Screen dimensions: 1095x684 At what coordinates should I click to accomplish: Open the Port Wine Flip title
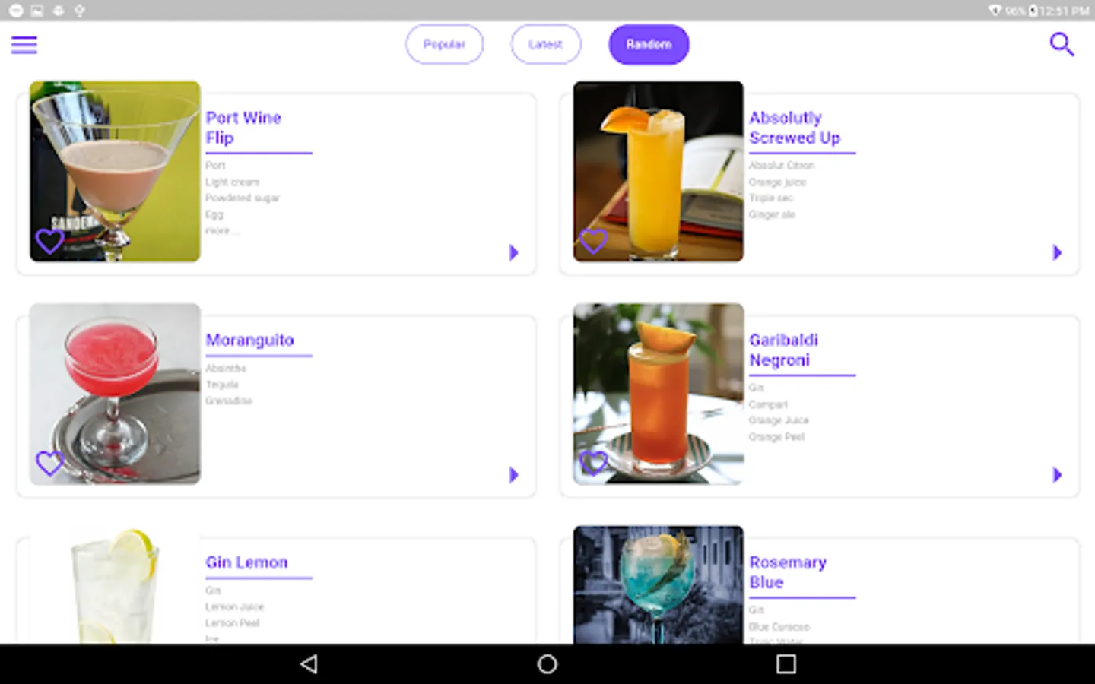(x=243, y=128)
